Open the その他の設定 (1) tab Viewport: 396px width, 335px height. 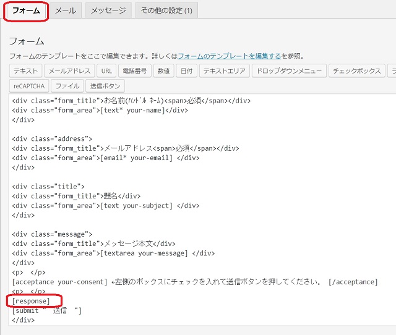(166, 11)
